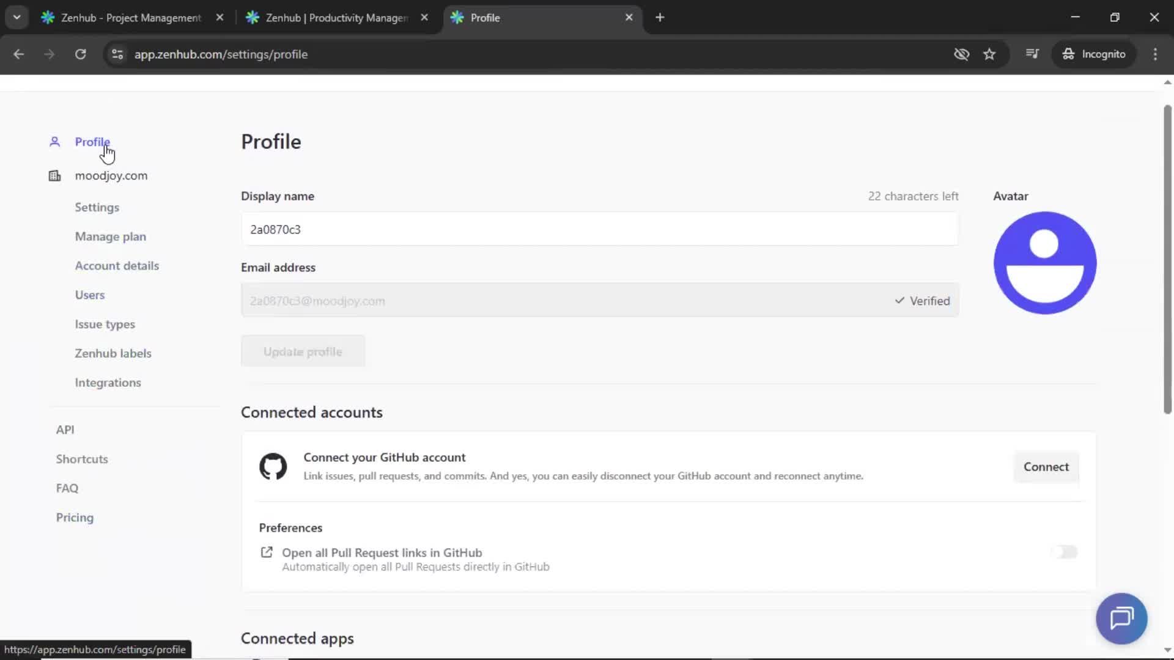The height and width of the screenshot is (660, 1174).
Task: Open Chrome's three-dot menu
Action: [x=1155, y=54]
